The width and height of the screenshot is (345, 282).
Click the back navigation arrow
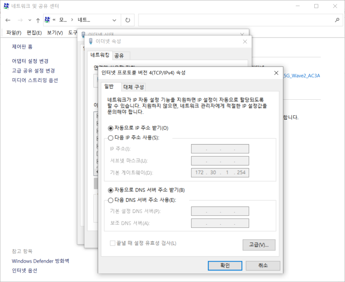[8, 20]
